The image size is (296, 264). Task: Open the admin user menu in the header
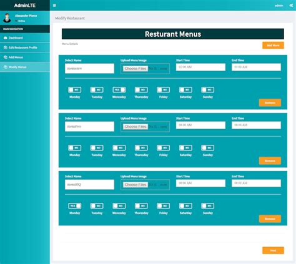pos(279,6)
